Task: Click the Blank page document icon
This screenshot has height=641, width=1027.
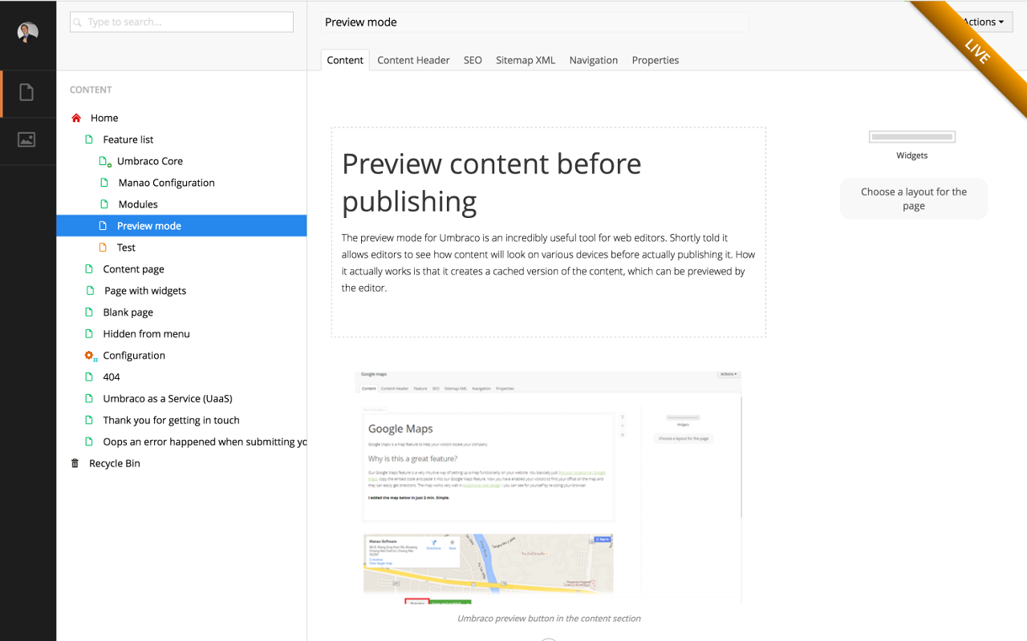Action: pyautogui.click(x=89, y=312)
